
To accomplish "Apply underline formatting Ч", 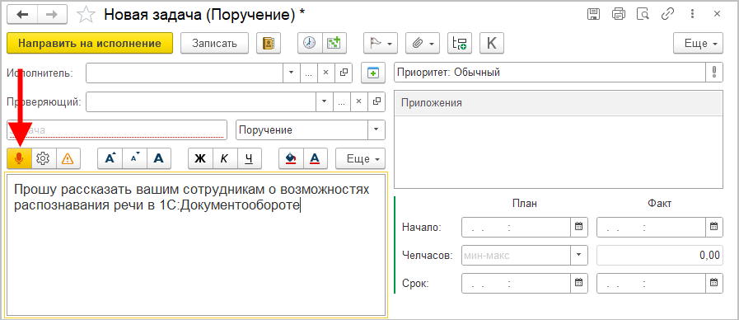I will (x=250, y=159).
